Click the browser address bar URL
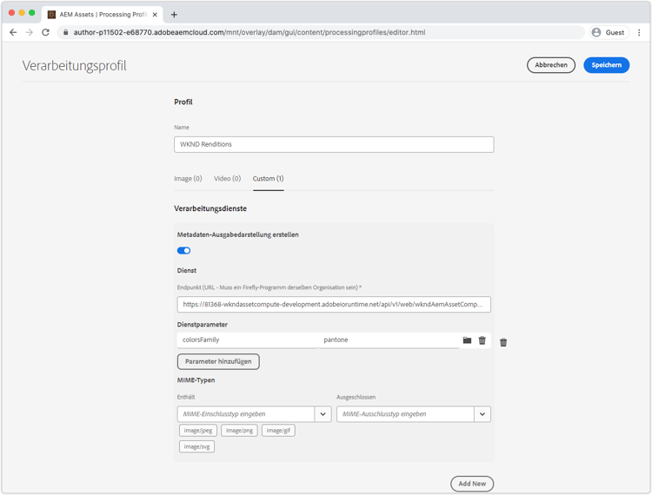 pos(249,32)
